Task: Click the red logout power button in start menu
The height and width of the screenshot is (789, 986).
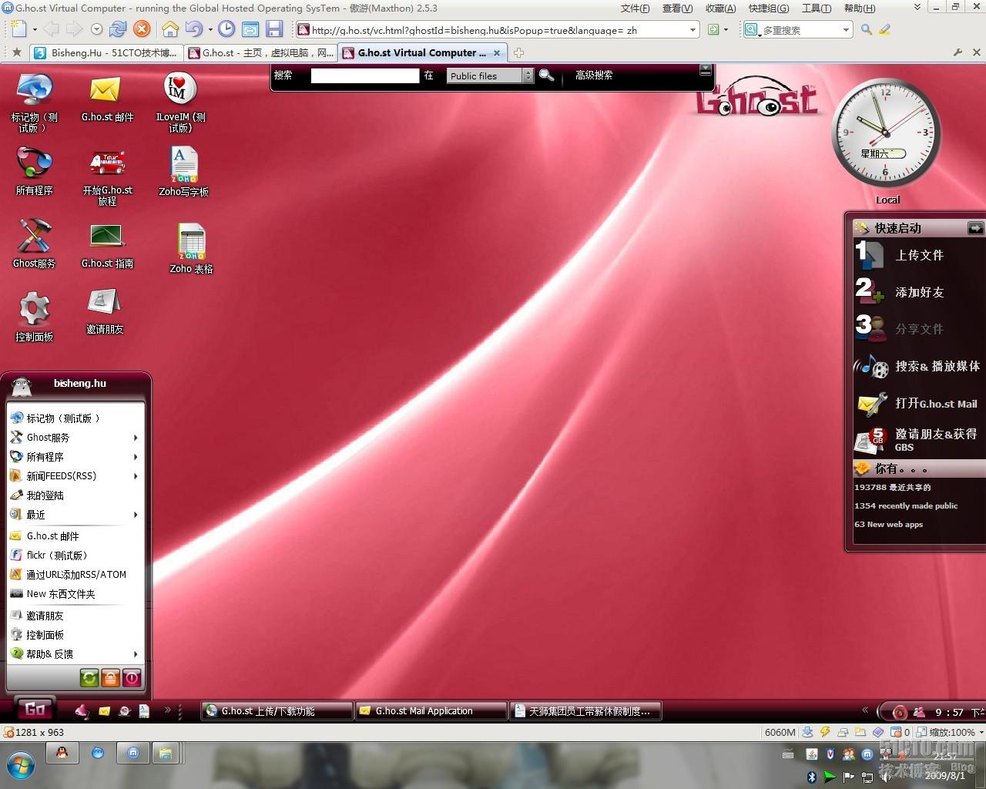Action: (x=132, y=677)
